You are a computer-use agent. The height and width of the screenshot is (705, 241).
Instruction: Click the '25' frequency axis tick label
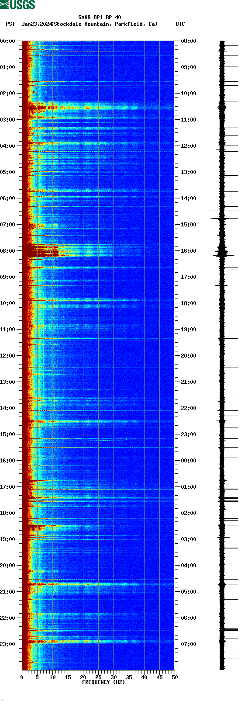(x=98, y=677)
